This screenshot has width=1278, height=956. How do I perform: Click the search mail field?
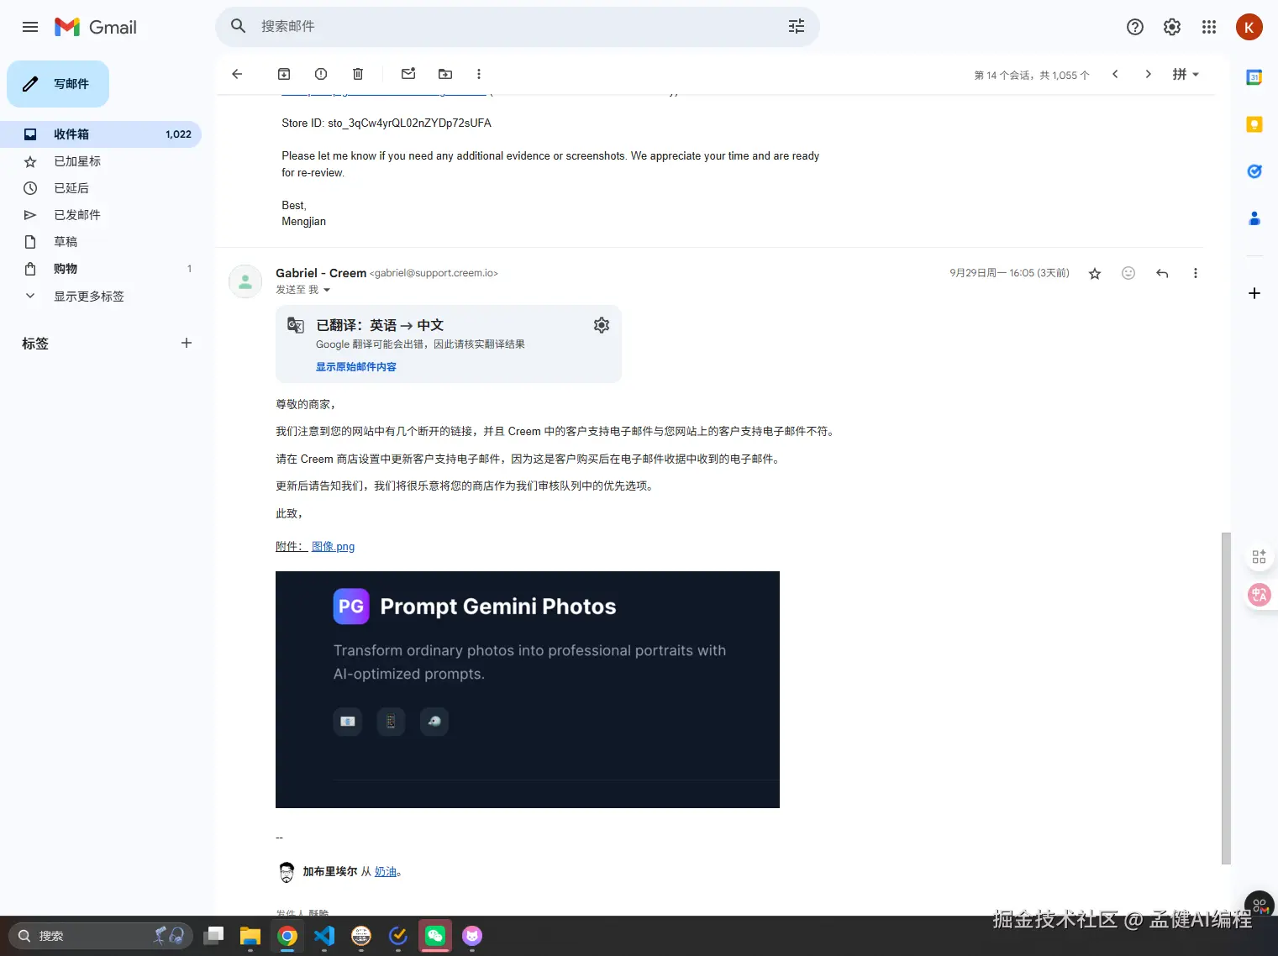click(x=517, y=27)
